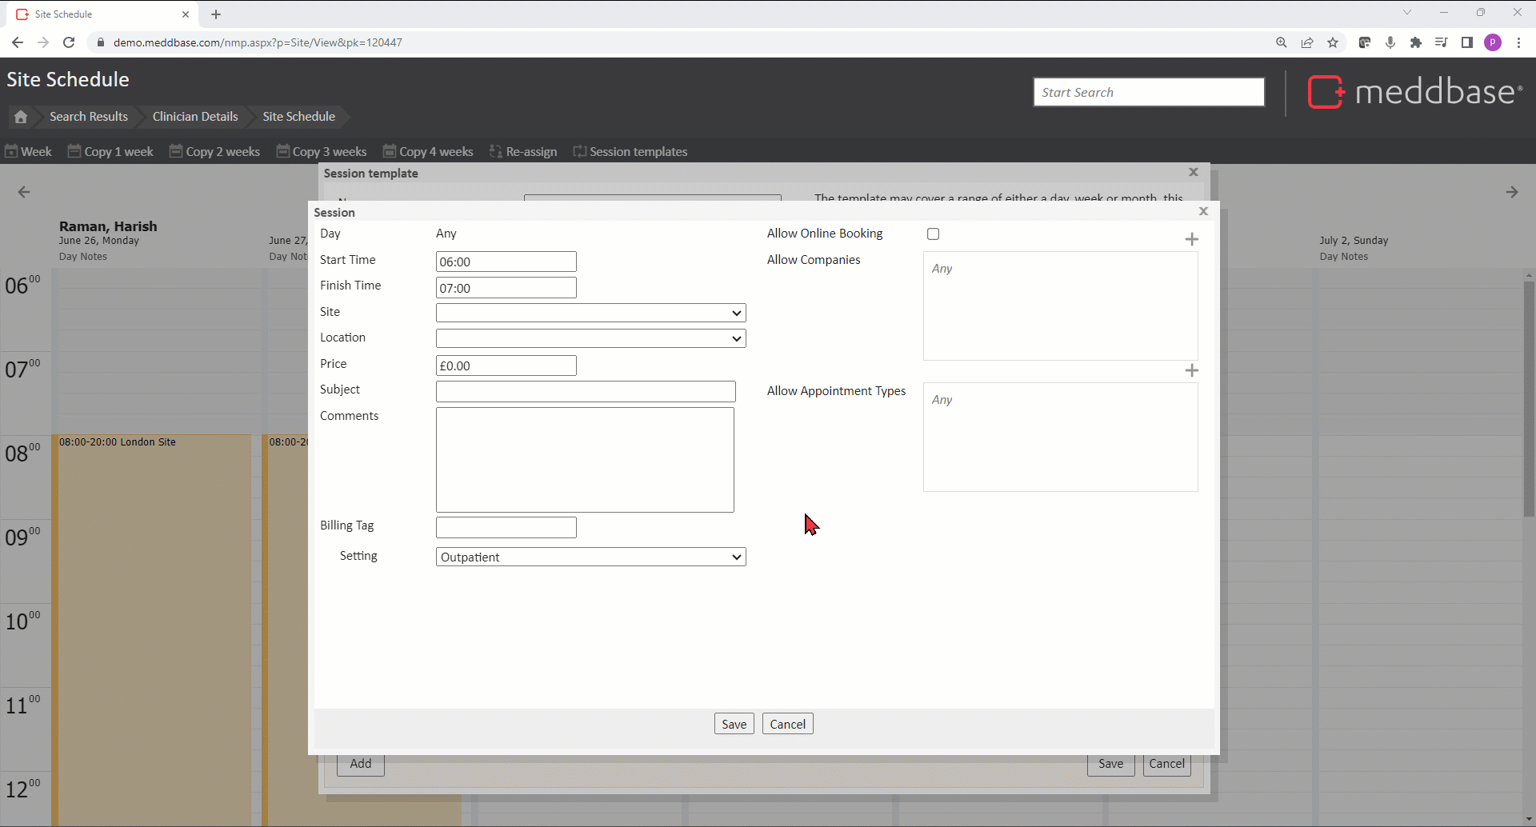Image resolution: width=1536 pixels, height=827 pixels.
Task: Click into the Start Search box
Action: [x=1148, y=92]
